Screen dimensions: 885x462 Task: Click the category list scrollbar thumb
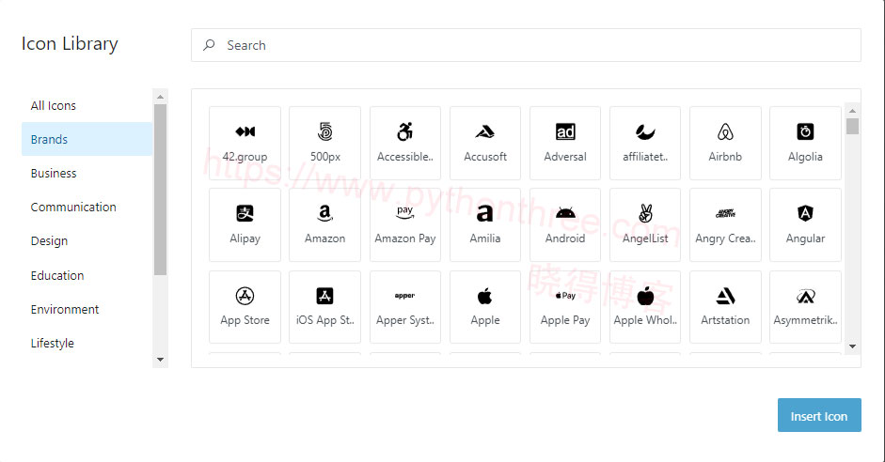(x=160, y=190)
